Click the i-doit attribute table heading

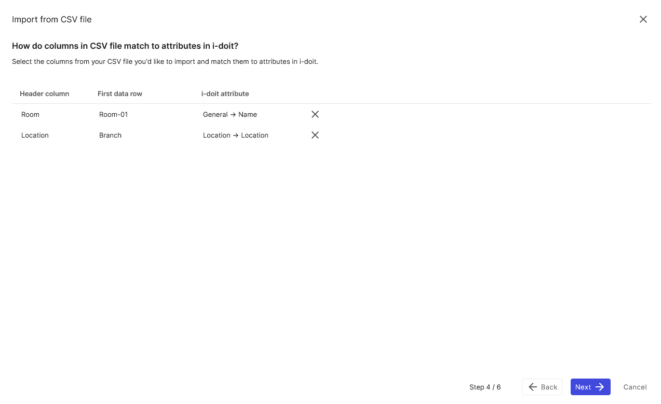225,94
